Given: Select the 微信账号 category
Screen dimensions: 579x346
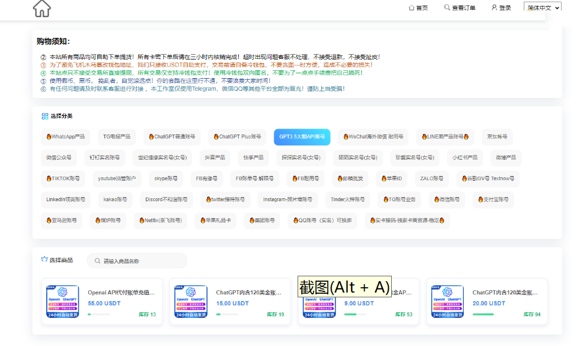Looking at the screenshot, I should point(447,200).
